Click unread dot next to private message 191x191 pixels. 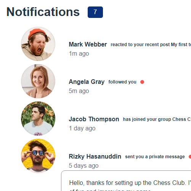coord(190,157)
